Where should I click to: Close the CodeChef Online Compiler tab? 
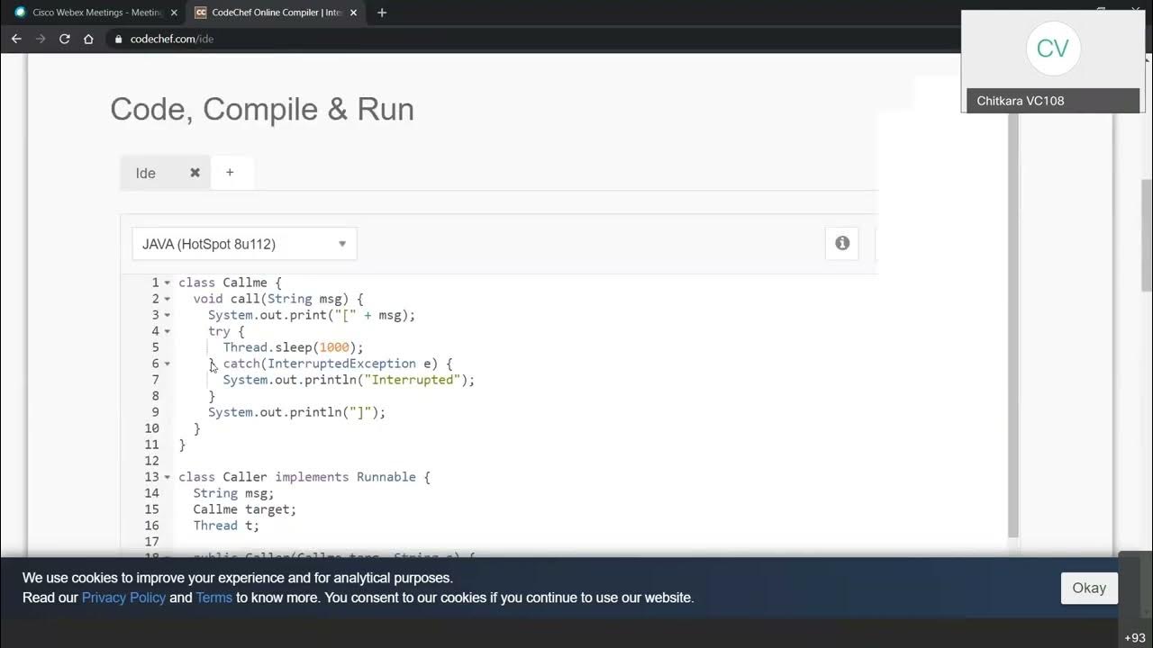pyautogui.click(x=353, y=13)
